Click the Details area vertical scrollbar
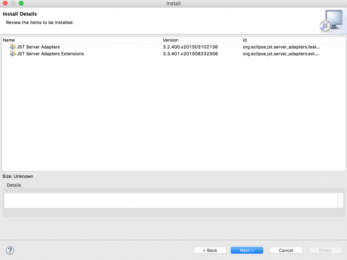This screenshot has height=260, width=347. 340,200
